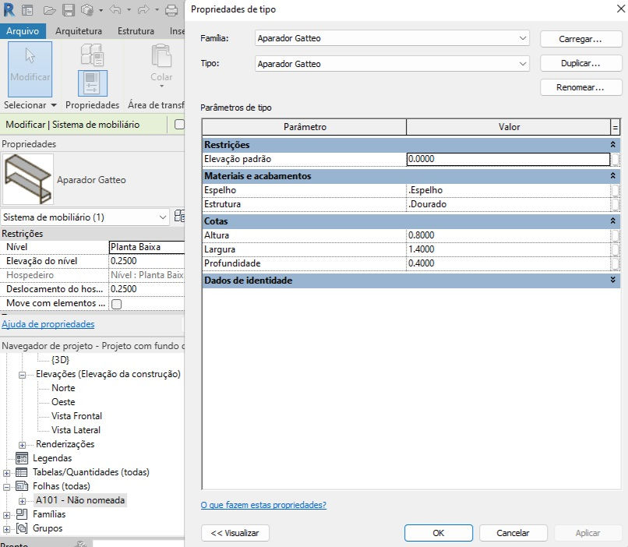
Task: Open the Tipo dropdown
Action: [522, 64]
